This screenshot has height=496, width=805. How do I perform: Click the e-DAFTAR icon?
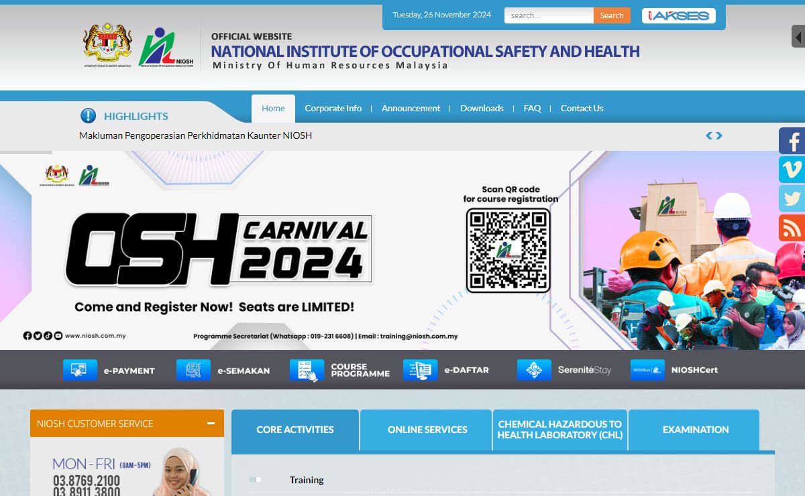click(x=421, y=370)
